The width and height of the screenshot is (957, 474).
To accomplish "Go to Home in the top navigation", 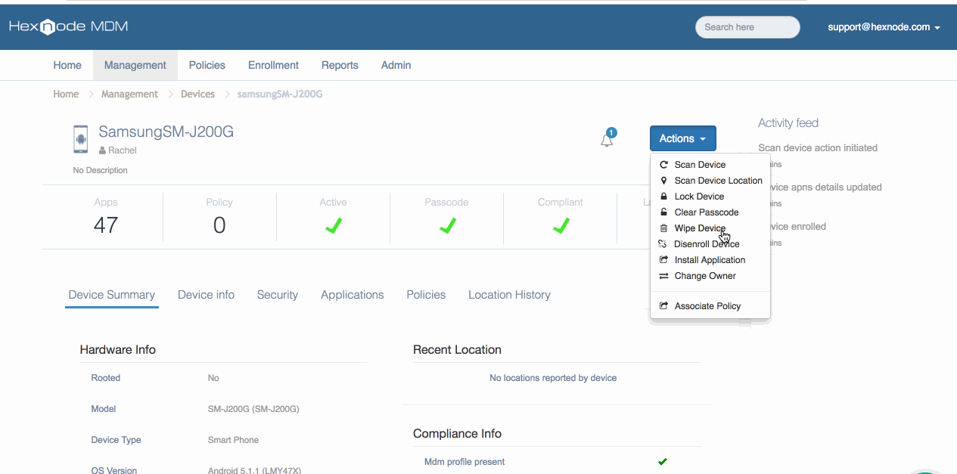I will pos(67,65).
